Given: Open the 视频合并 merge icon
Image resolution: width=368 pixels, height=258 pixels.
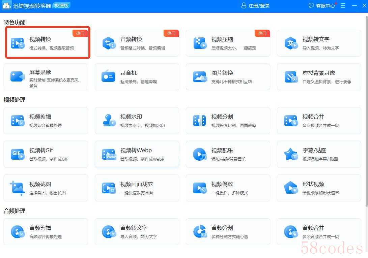Looking at the screenshot, I should tap(291, 121).
